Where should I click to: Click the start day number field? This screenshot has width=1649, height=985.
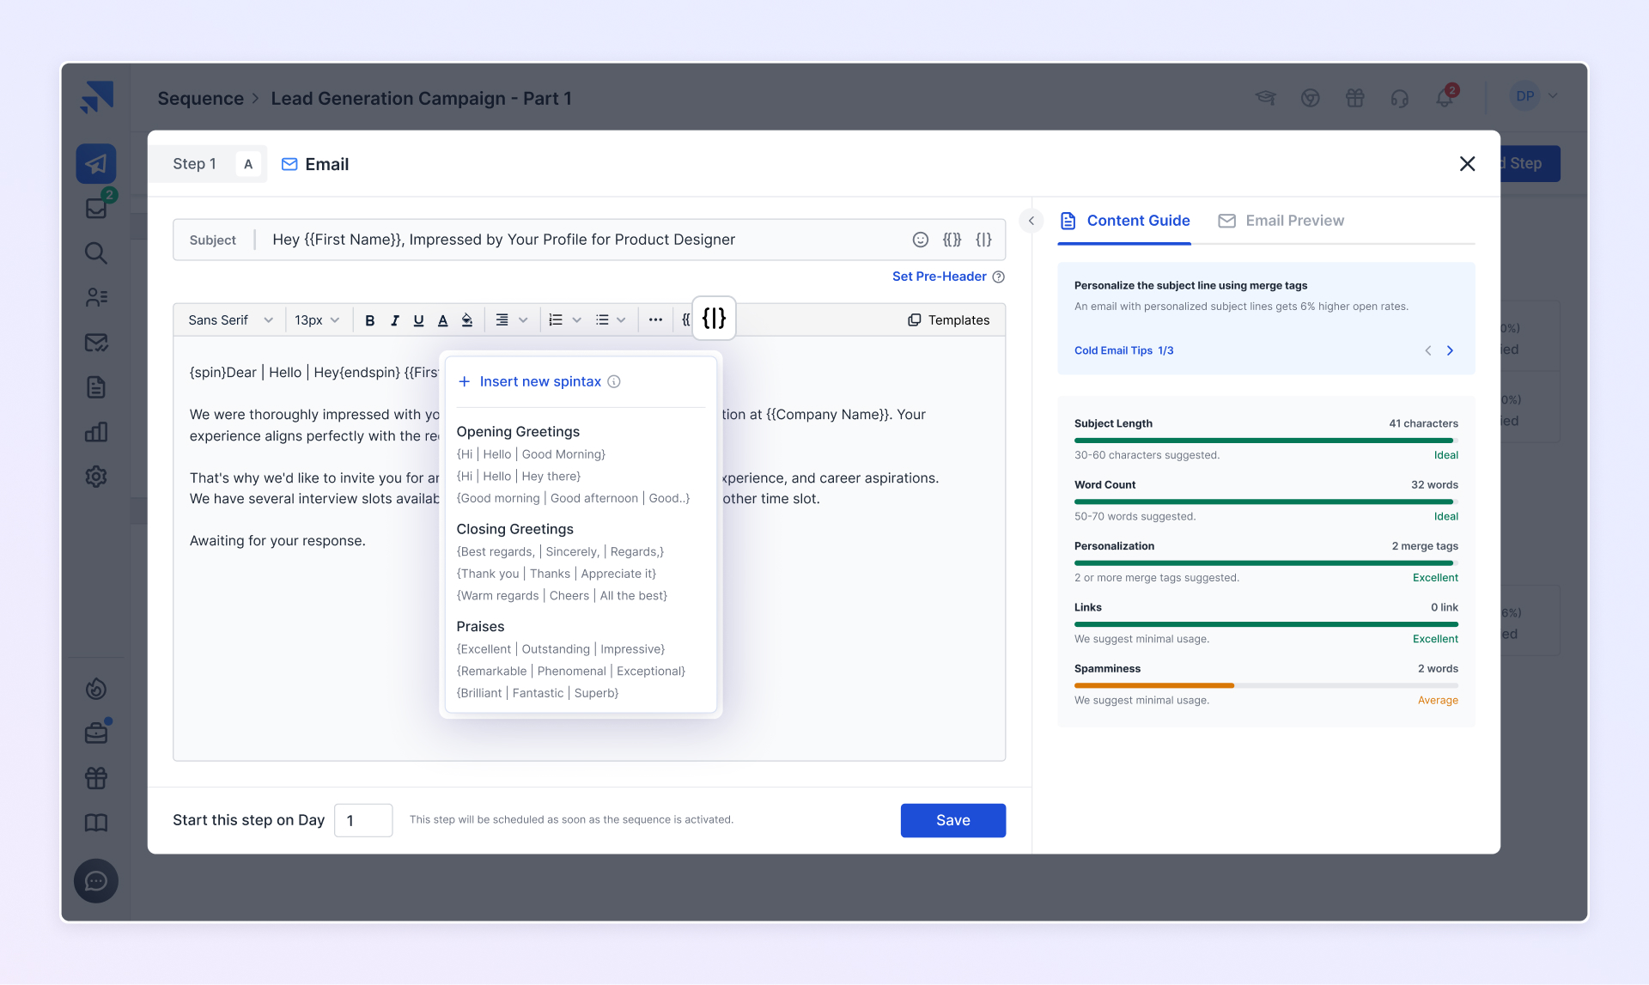tap(363, 820)
